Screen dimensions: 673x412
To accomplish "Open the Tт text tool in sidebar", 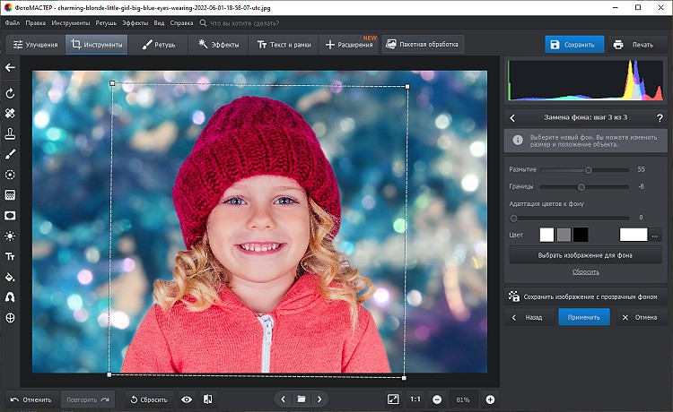I will (x=10, y=256).
